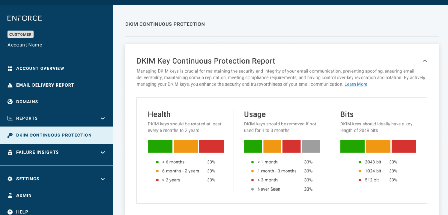Click the Learn More link

point(356,84)
